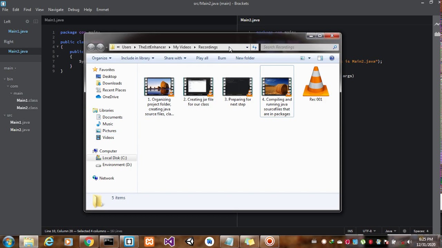Open Explorer help question mark icon
Screen dimensions: 442x248
point(332,58)
